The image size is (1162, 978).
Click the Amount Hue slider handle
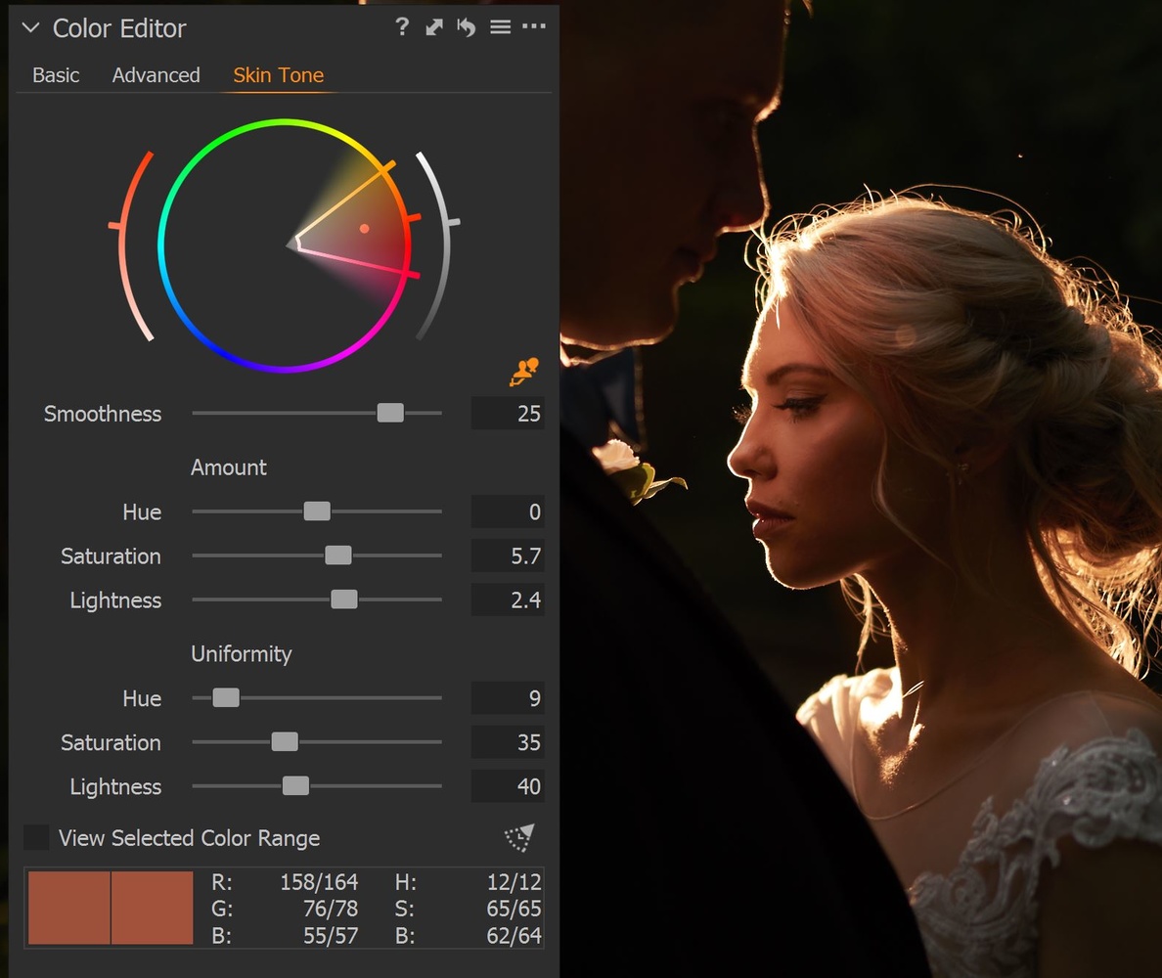pyautogui.click(x=317, y=511)
